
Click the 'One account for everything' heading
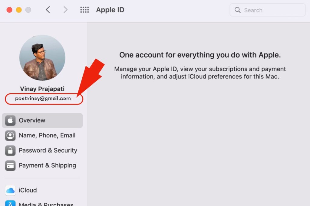tap(200, 55)
